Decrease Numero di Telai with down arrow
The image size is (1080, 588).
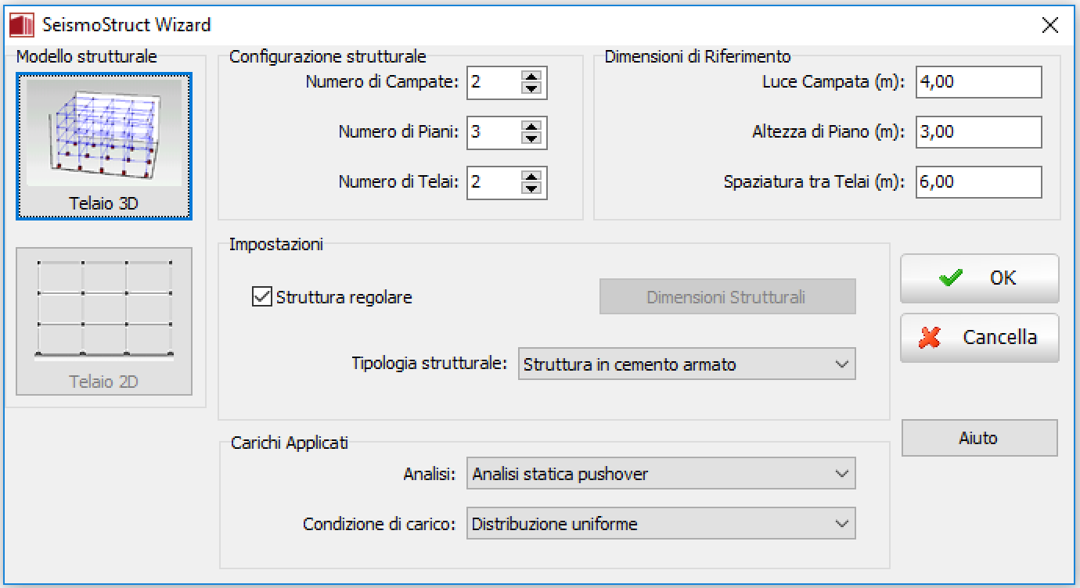(x=531, y=188)
